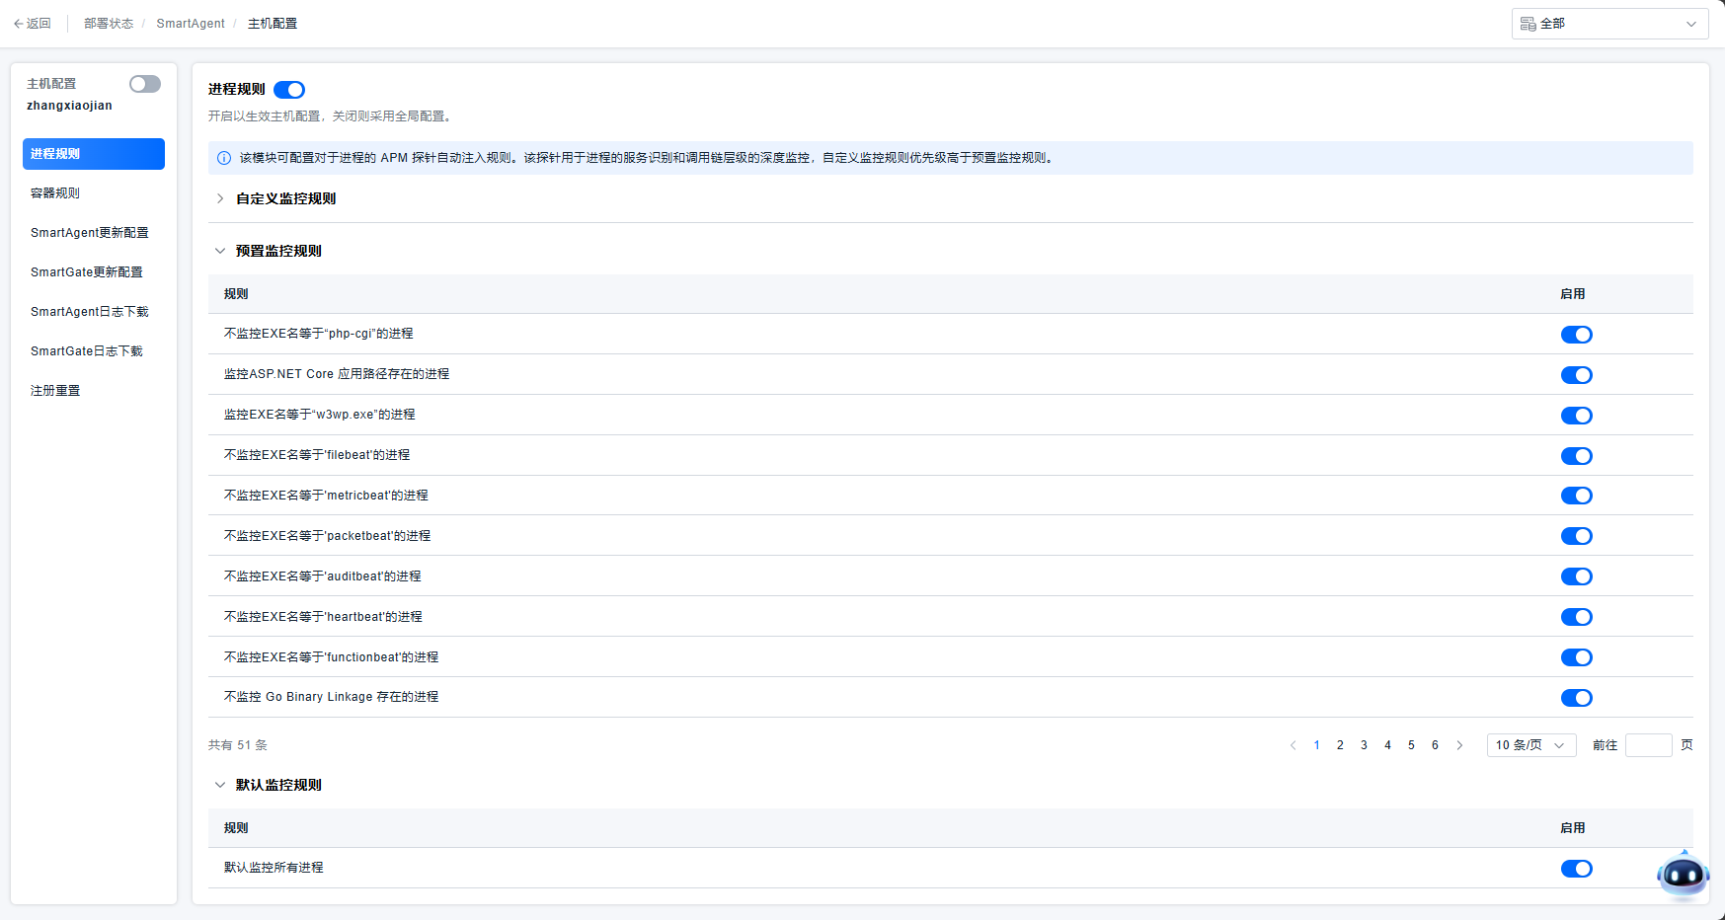
Task: Click the previous page left arrow
Action: tap(1293, 745)
